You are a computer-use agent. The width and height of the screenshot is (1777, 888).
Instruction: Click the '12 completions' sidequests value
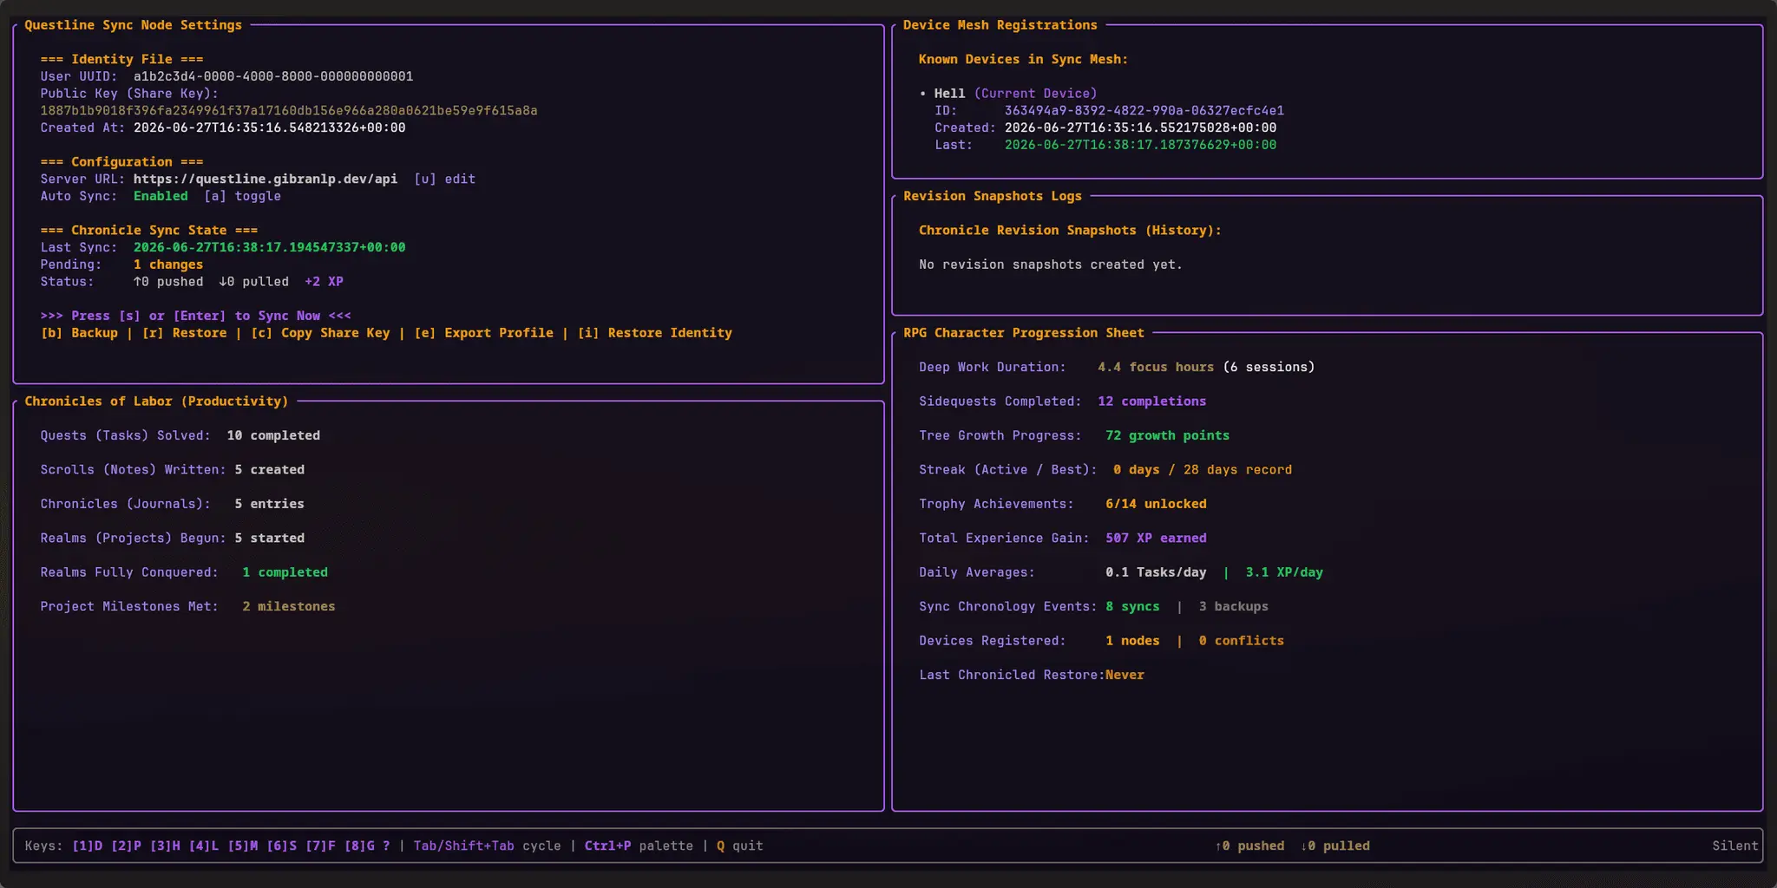point(1152,402)
